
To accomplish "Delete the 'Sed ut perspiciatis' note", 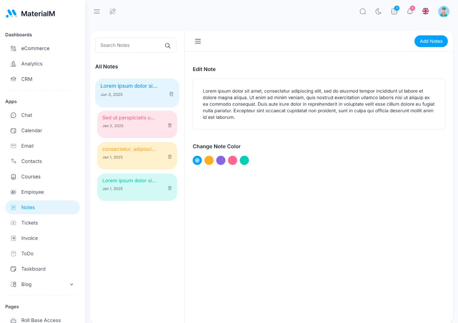I will pos(169,125).
